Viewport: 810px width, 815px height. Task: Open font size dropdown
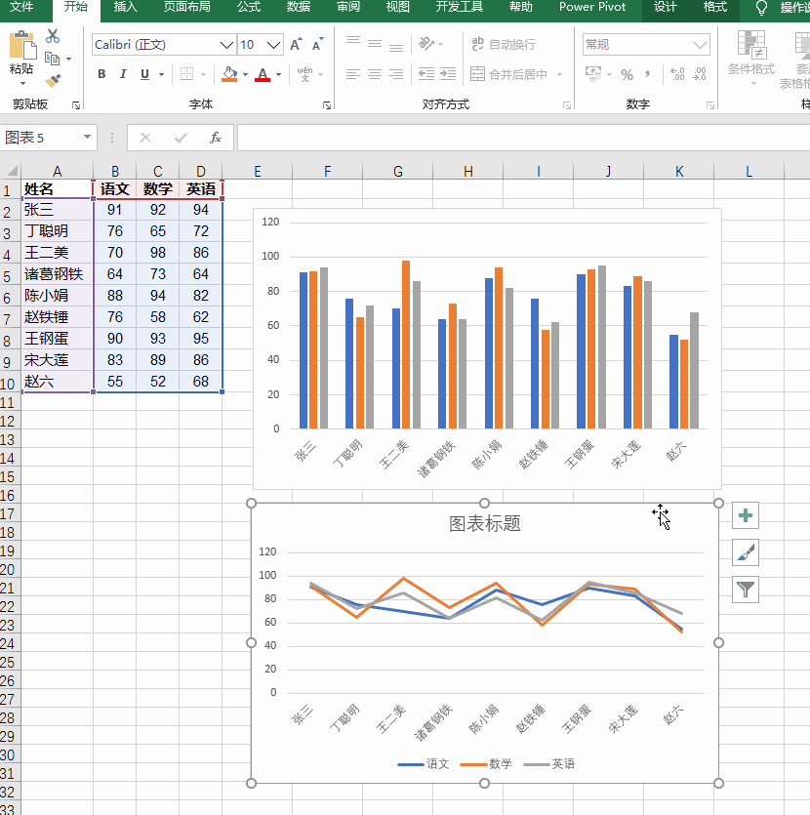pos(274,45)
